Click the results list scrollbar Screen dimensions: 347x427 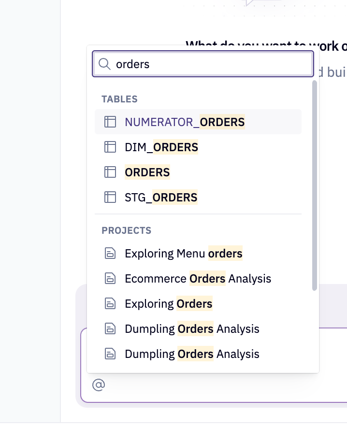(x=315, y=185)
